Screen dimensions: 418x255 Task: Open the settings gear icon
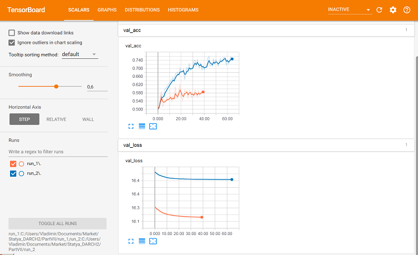393,10
